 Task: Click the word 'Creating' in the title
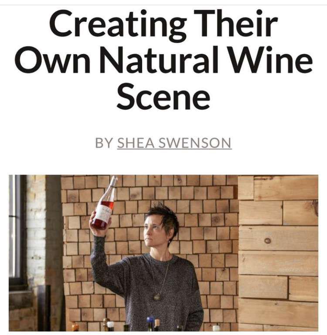click(x=118, y=24)
